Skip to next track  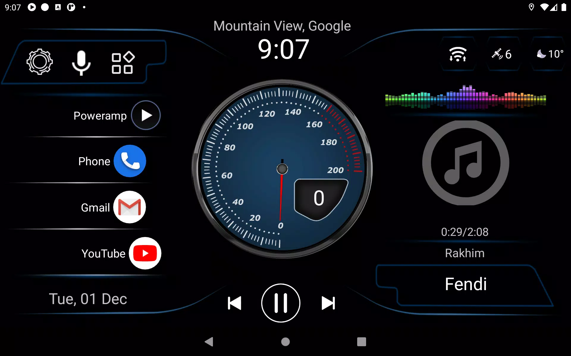(x=329, y=303)
